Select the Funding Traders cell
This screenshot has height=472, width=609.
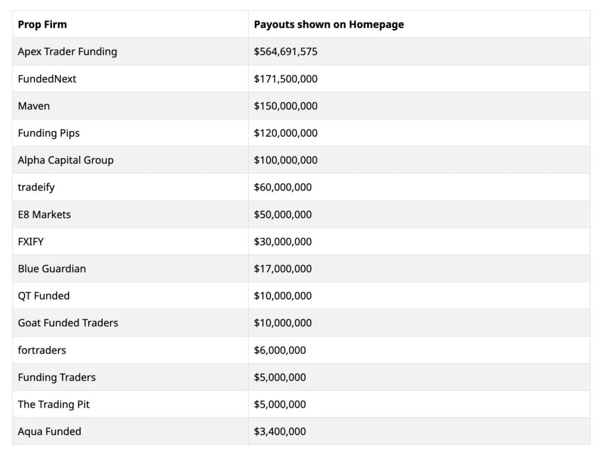coord(56,377)
